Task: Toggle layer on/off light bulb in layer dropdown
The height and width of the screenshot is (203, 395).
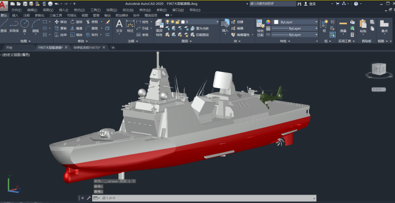Action: click(x=167, y=22)
